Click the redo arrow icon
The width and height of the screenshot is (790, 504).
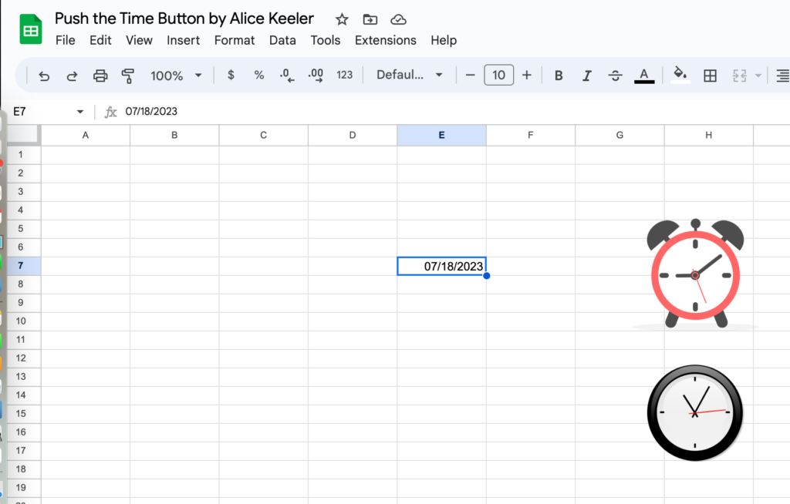(x=72, y=76)
